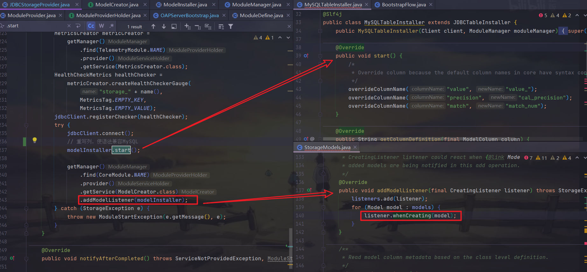Open ModuleDefine.java tab
This screenshot has height=272, width=587.
(261, 16)
